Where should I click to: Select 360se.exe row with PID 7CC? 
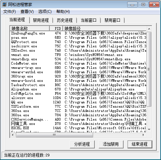(x=78, y=111)
